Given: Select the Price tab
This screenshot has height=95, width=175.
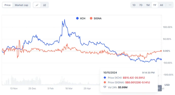Looking at the screenshot, I should (7, 5).
